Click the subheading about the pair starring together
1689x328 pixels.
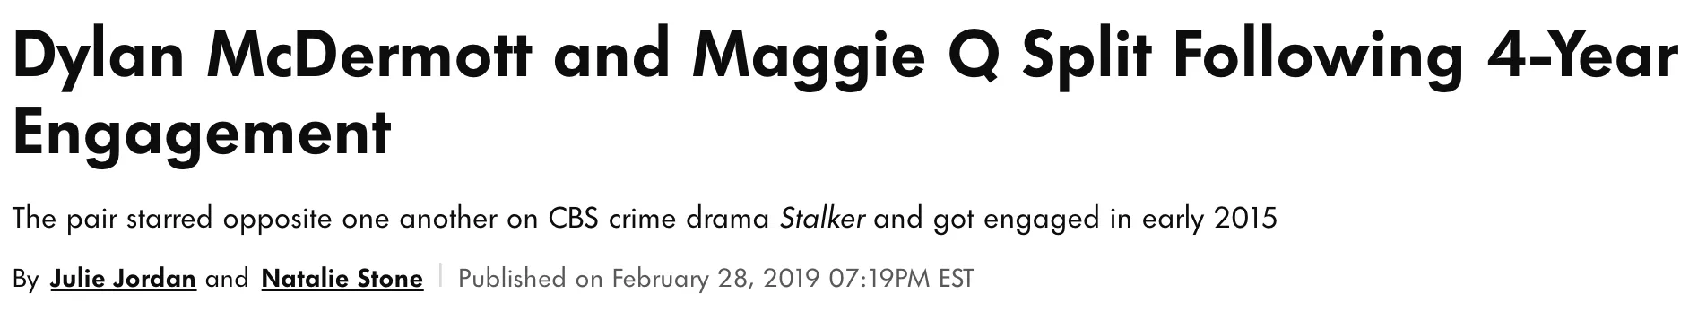[645, 219]
